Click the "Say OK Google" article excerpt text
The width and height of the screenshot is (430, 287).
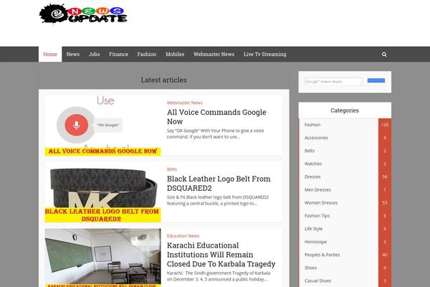215,133
